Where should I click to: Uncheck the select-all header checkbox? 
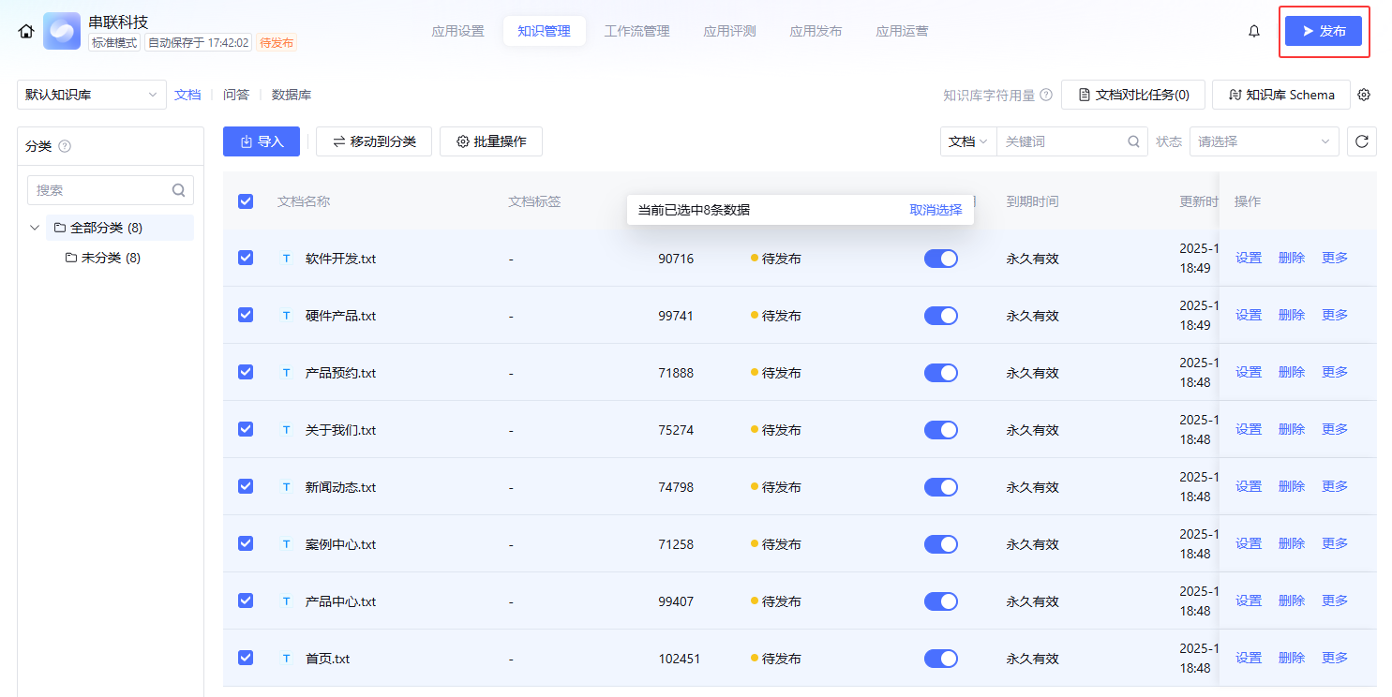point(246,200)
